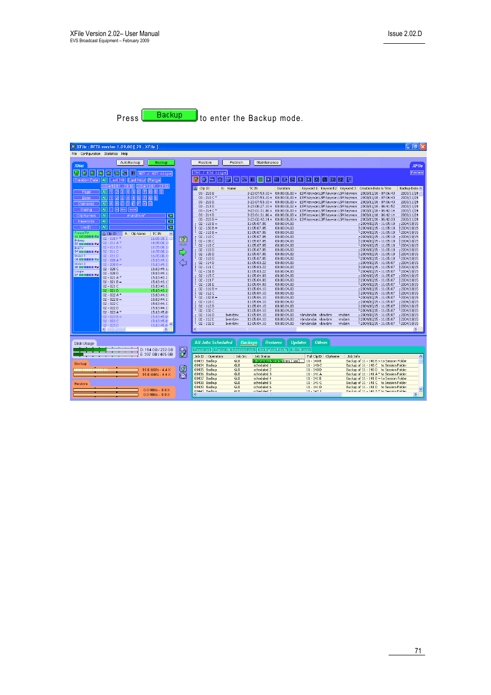This screenshot has height=695, width=491.
Task: Click the green Backup button above the XFile window
Action: pyautogui.click(x=169, y=115)
